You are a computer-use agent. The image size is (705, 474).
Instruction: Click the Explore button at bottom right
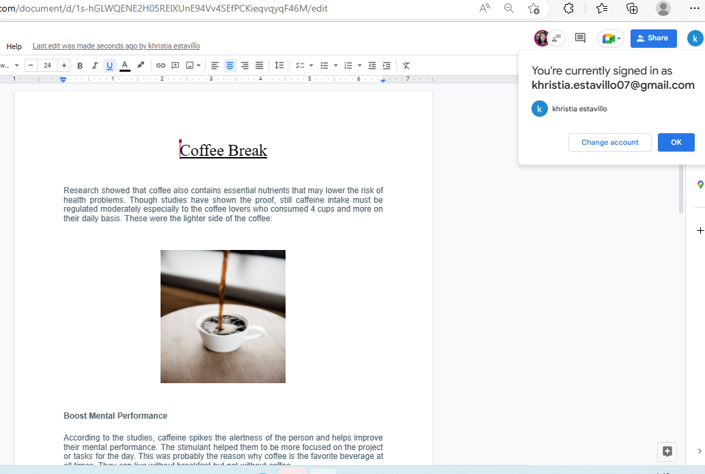pos(667,451)
